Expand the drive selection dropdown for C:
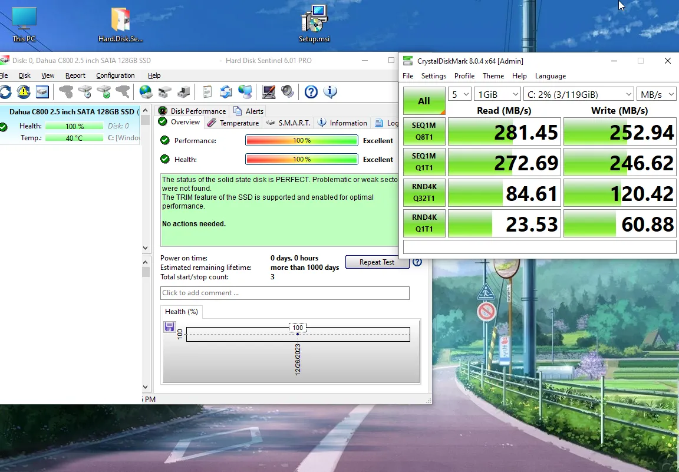Viewport: 679px width, 472px height. [578, 94]
